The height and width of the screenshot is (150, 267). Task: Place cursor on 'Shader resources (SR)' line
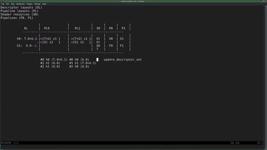click(x=20, y=15)
